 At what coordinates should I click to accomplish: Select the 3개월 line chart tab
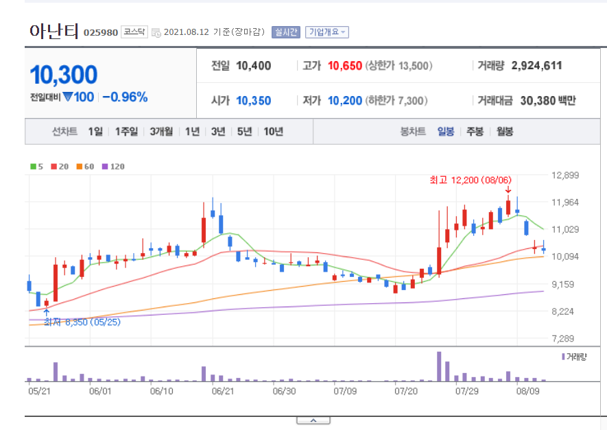pos(161,132)
